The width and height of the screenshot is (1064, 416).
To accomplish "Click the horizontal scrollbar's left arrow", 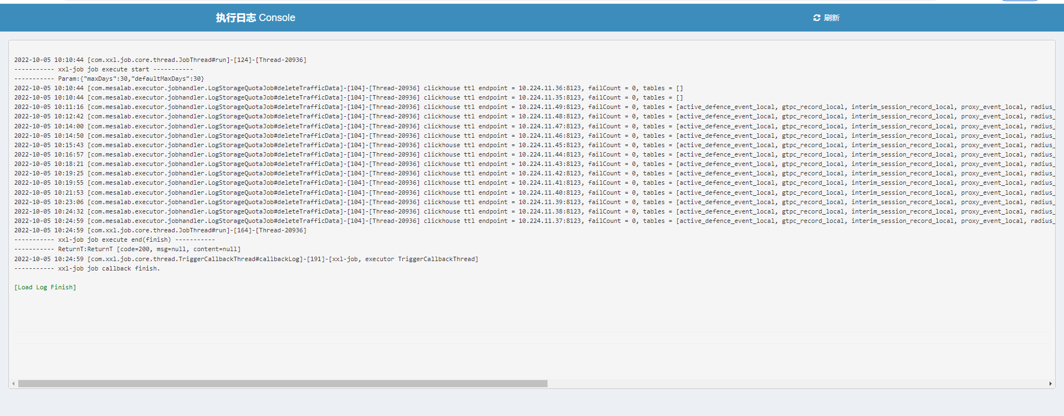I will (x=13, y=383).
